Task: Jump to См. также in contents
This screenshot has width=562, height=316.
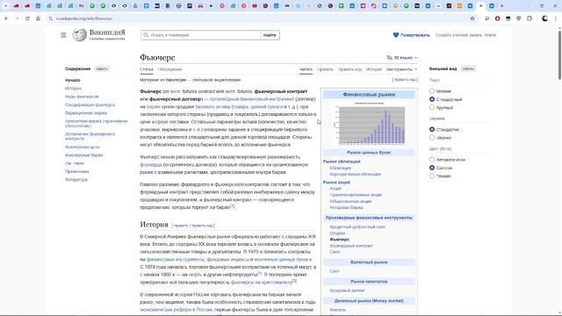Action: (75, 163)
